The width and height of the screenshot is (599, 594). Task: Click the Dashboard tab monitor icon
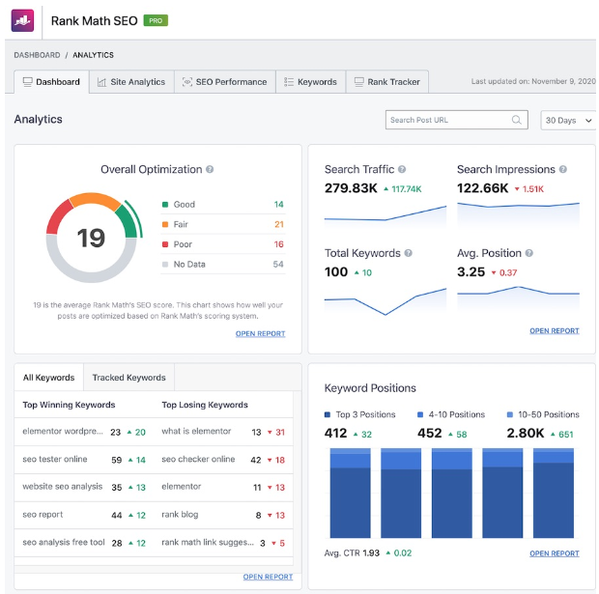(27, 82)
